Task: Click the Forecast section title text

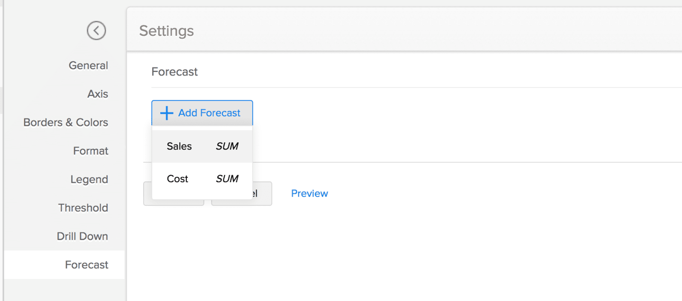Action: click(x=174, y=72)
